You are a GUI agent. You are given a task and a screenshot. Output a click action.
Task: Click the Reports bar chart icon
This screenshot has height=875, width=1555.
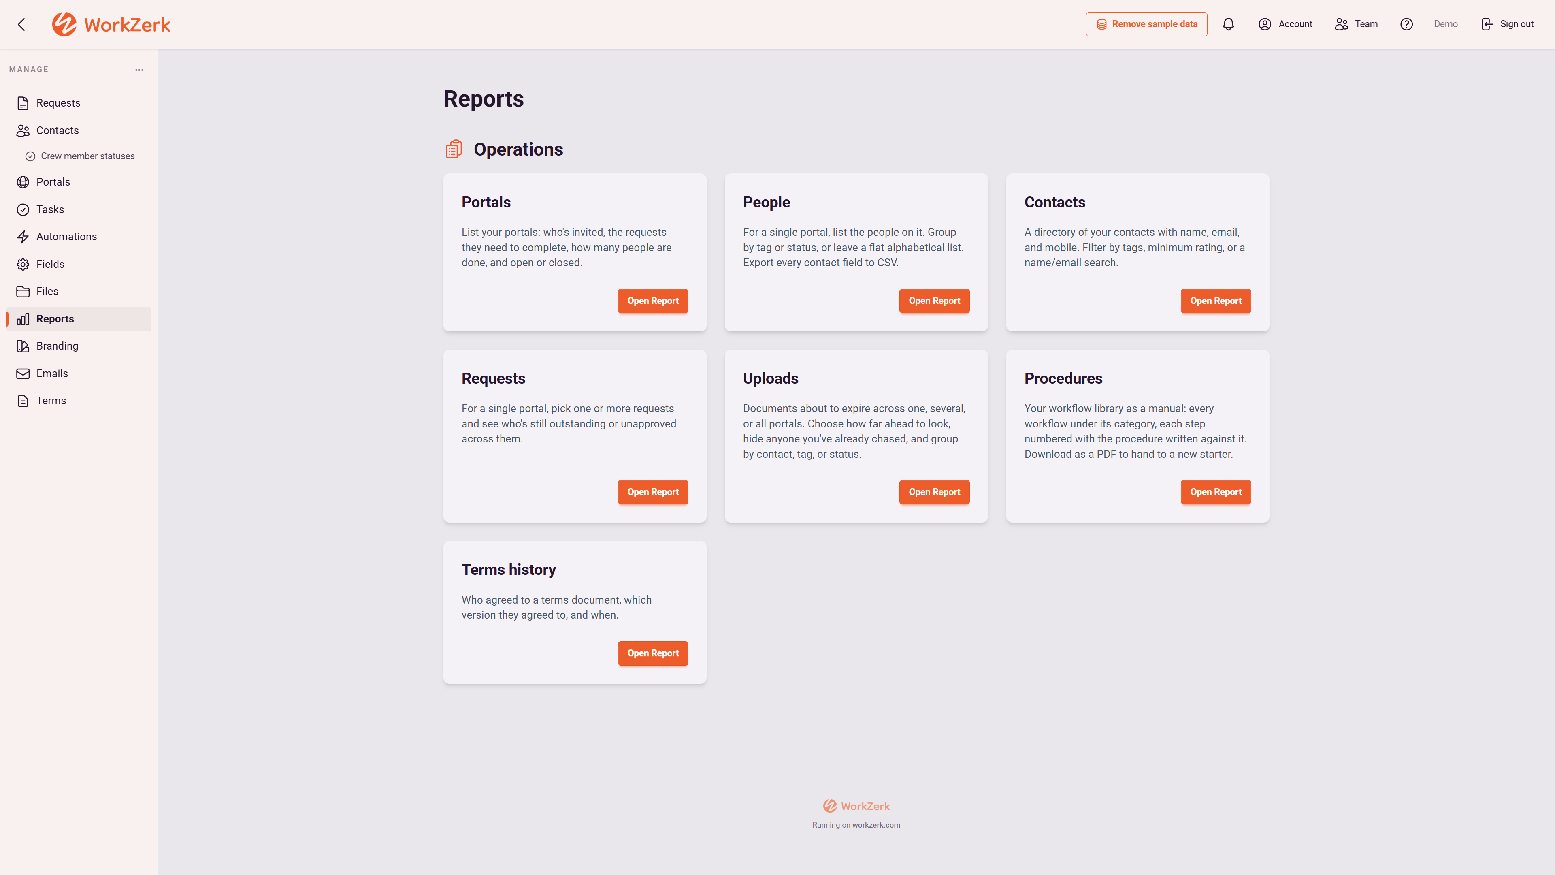(23, 319)
